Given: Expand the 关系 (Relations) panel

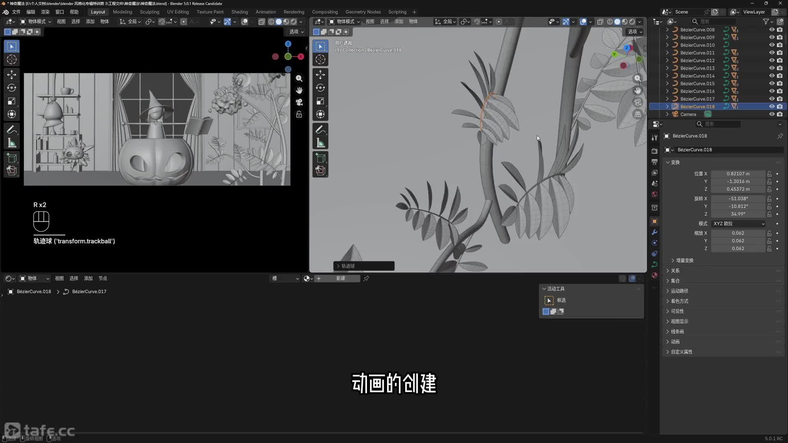Looking at the screenshot, I should pos(675,271).
